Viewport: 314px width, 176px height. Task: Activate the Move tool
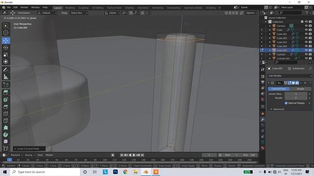(x=5, y=41)
